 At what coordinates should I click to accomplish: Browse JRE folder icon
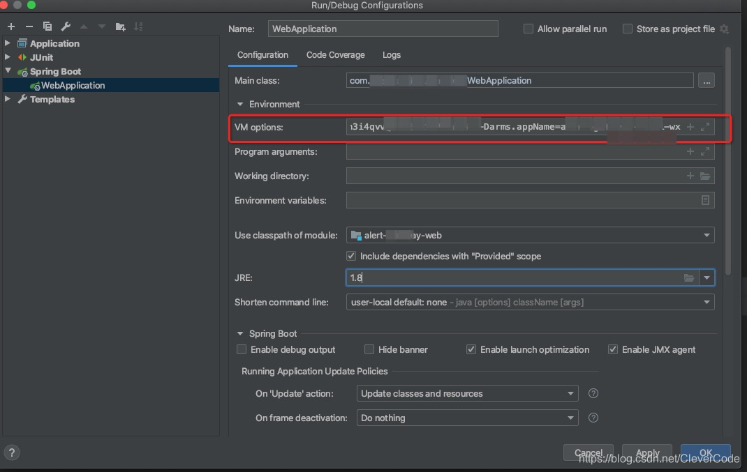click(x=689, y=277)
